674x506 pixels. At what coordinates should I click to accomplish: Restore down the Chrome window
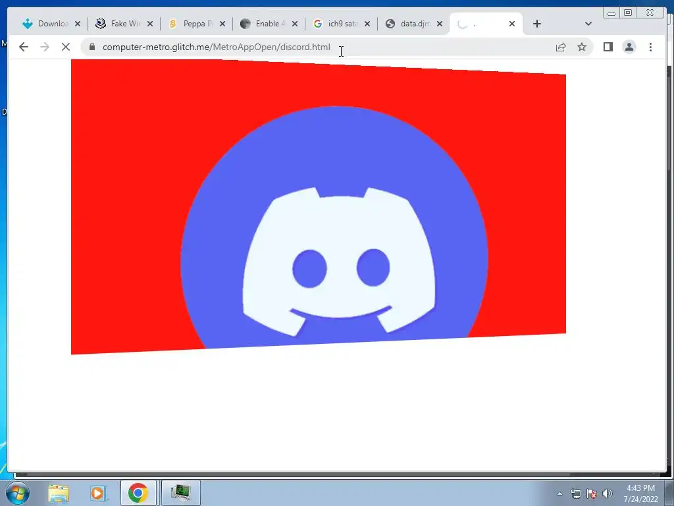(628, 13)
